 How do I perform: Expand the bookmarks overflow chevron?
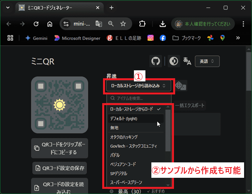238,38
